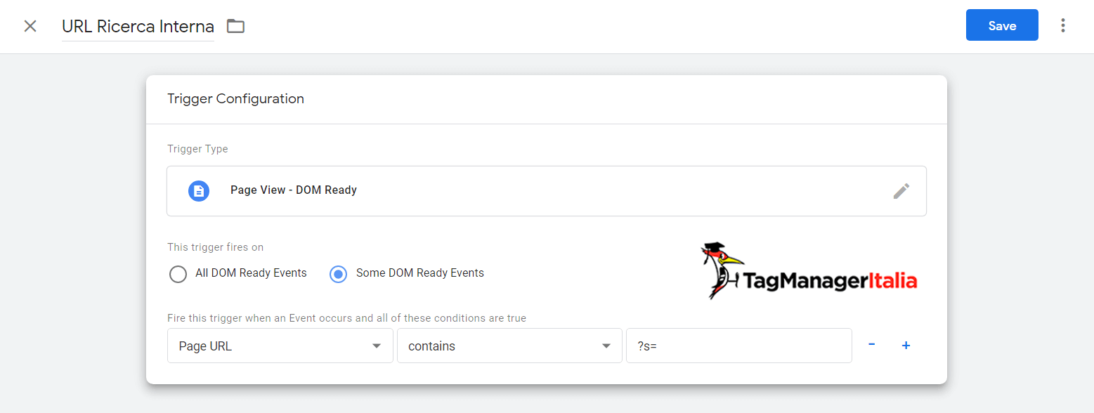
Task: Open the three-dot more options menu
Action: pyautogui.click(x=1063, y=25)
